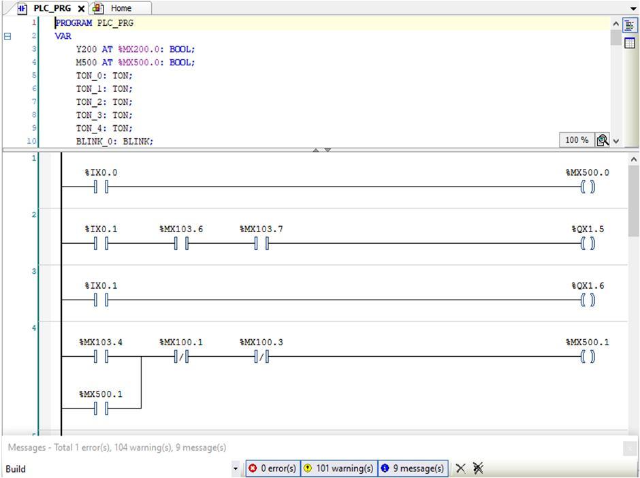Click the %MX103.6 address label

pos(181,229)
